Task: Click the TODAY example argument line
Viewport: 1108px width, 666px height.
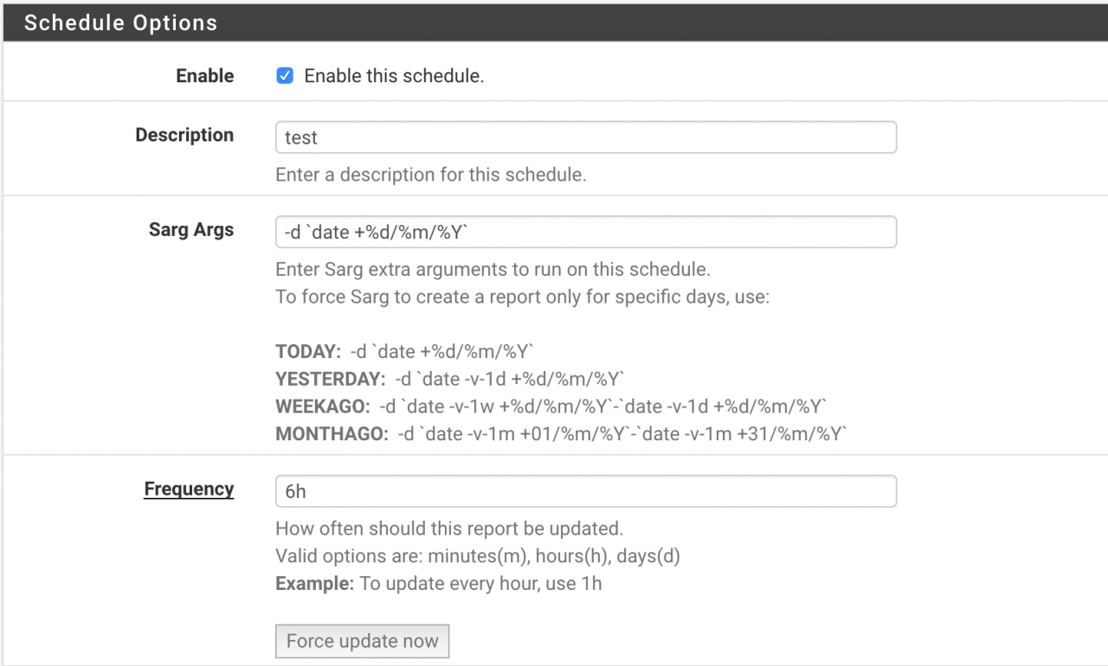Action: pos(404,352)
